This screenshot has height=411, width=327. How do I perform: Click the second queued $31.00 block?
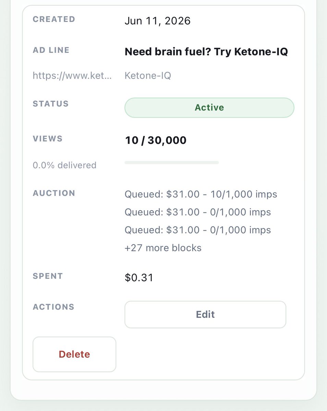pos(198,212)
